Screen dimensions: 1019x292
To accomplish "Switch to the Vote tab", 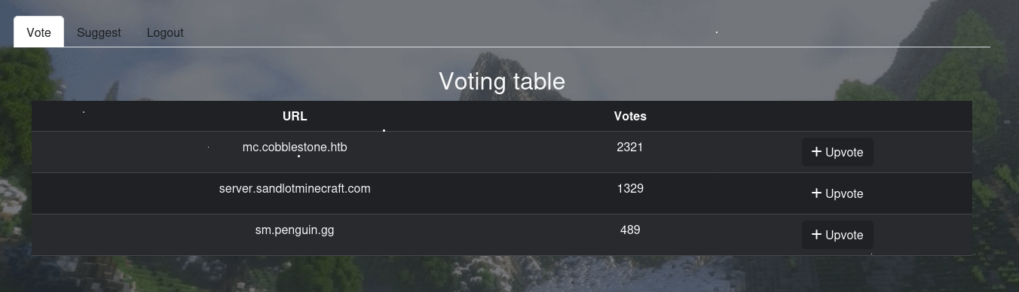I will click(x=38, y=32).
